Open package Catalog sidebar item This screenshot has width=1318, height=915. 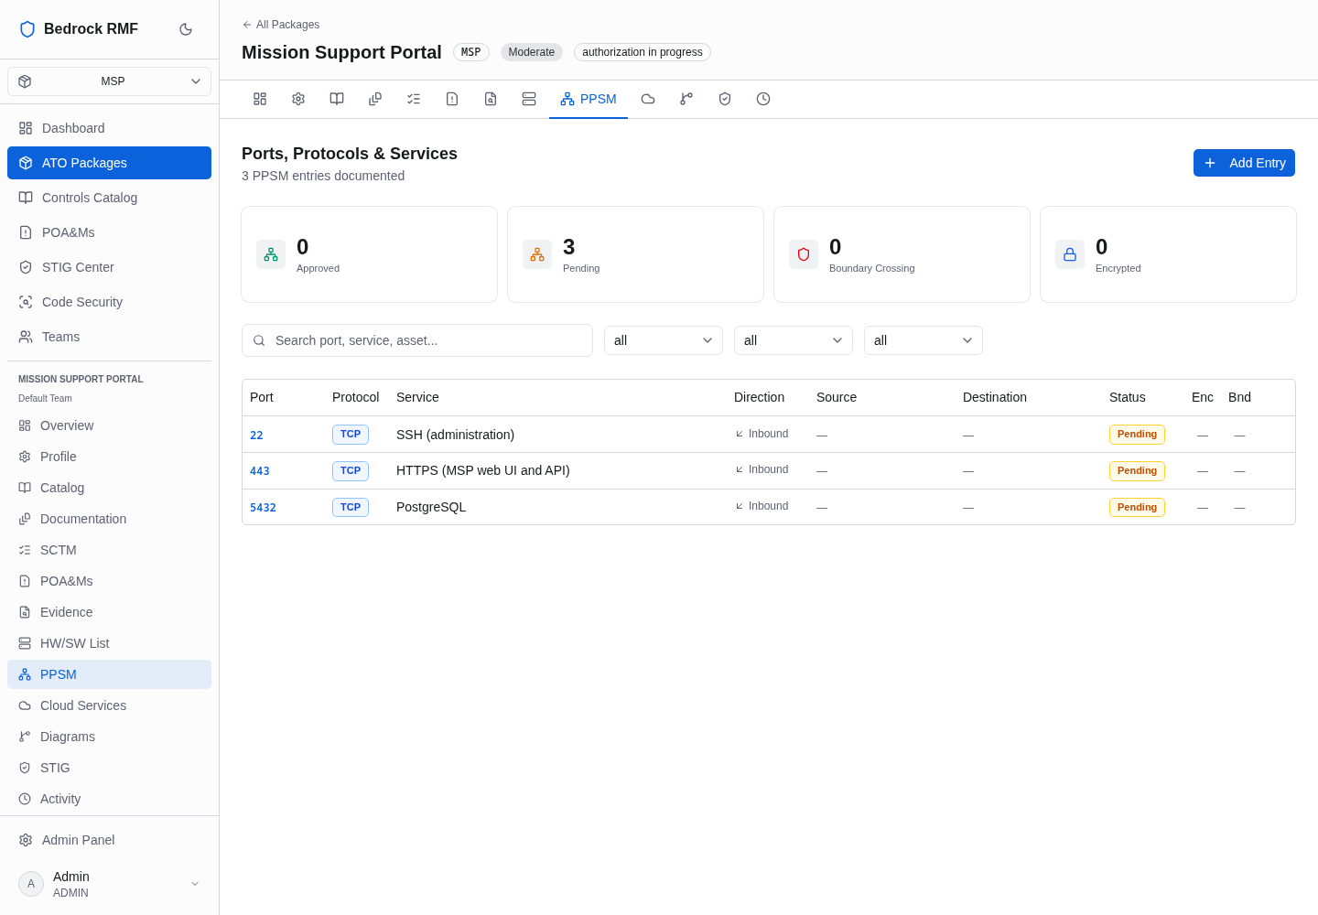[110, 488]
